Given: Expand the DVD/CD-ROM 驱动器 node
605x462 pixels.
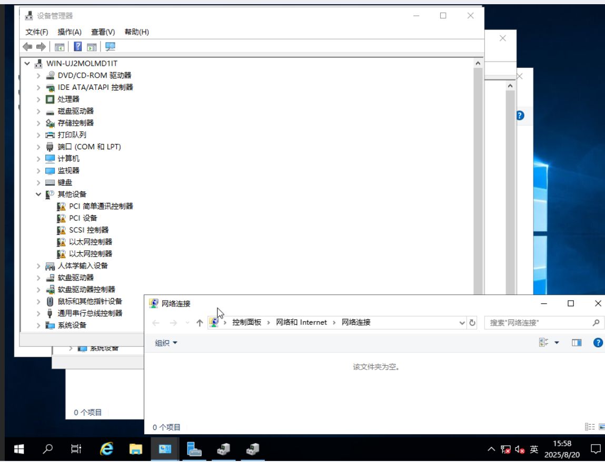Looking at the screenshot, I should click(38, 76).
